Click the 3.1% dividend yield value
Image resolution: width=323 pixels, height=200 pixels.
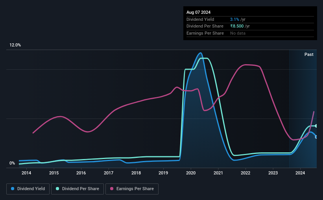(x=234, y=19)
